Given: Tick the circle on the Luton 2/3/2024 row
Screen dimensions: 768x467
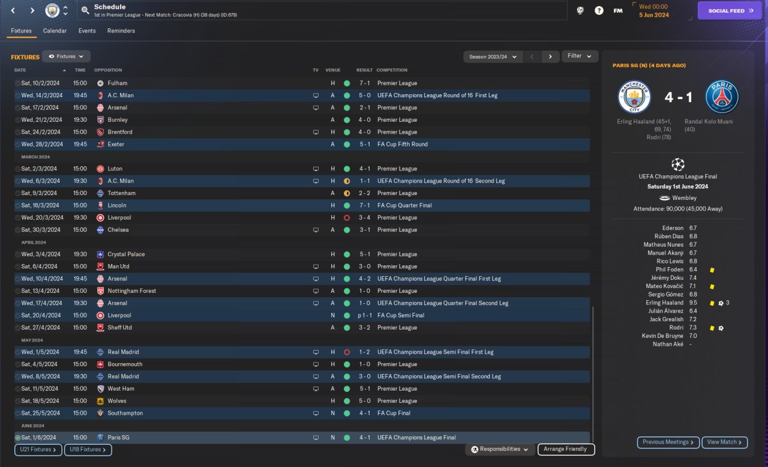Looking at the screenshot, I should (17, 169).
